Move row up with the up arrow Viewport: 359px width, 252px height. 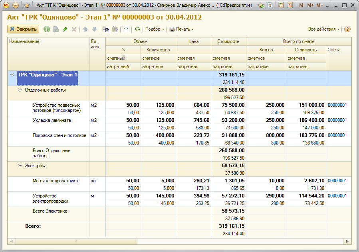pyautogui.click(x=85, y=29)
